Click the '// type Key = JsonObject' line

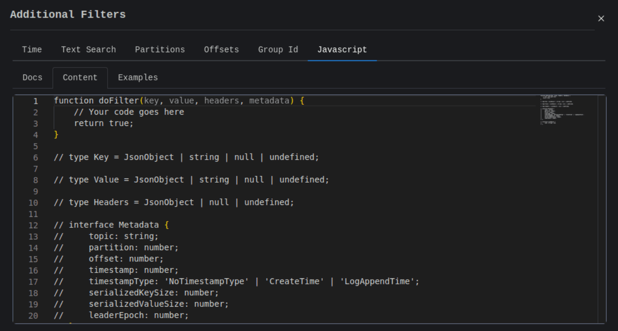pos(187,157)
